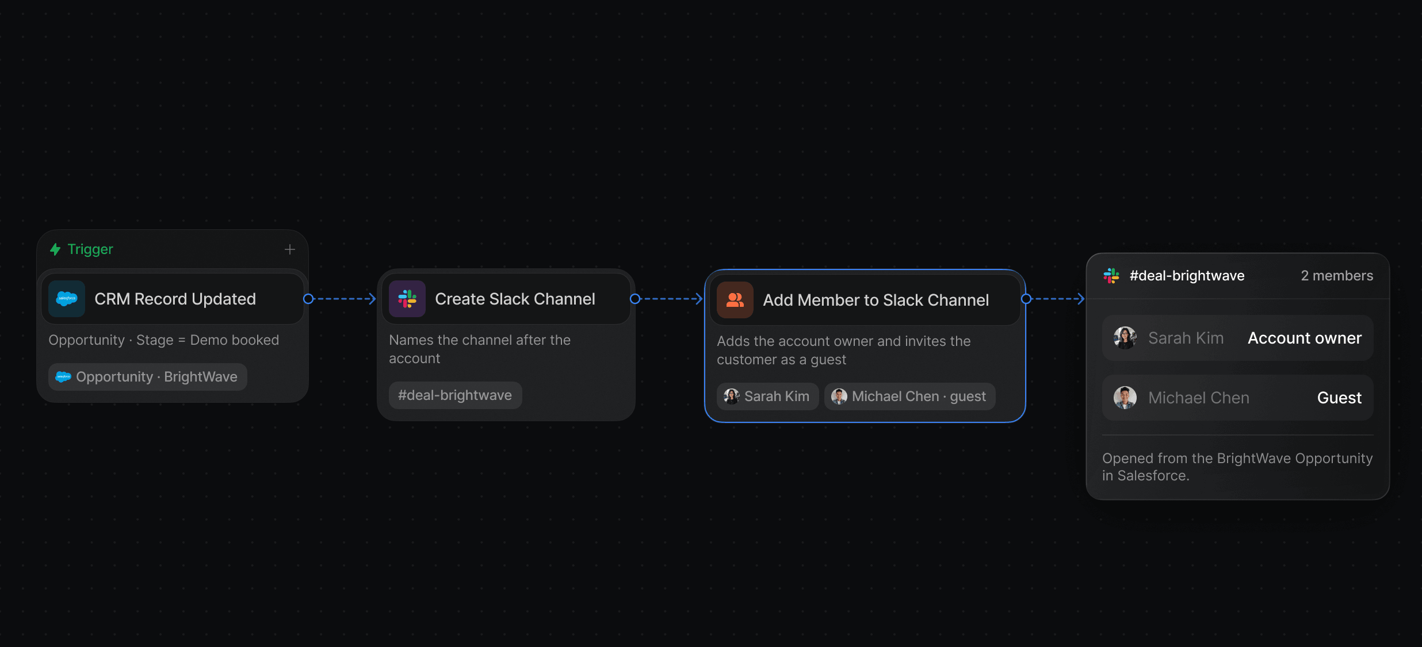Click the Slack icon beside Create Slack Channel
1422x647 pixels.
[x=407, y=299]
